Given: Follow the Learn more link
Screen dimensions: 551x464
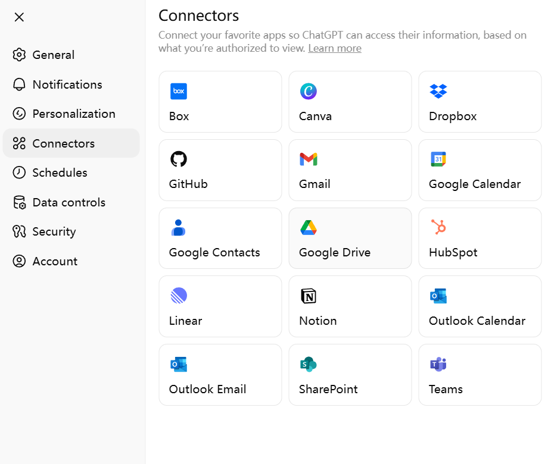Looking at the screenshot, I should 334,48.
